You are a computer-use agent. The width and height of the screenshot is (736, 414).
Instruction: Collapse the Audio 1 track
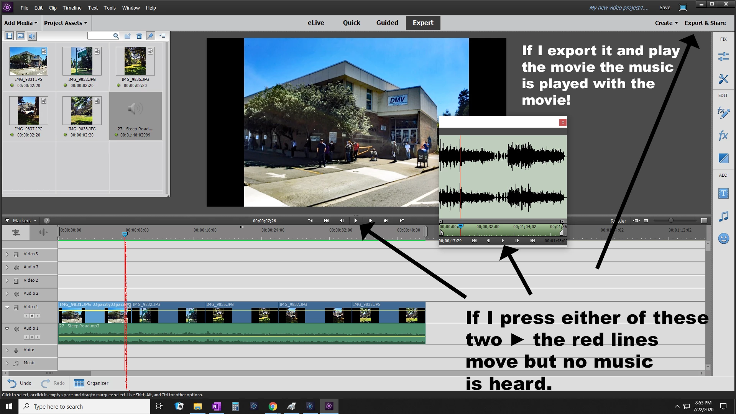tap(7, 329)
